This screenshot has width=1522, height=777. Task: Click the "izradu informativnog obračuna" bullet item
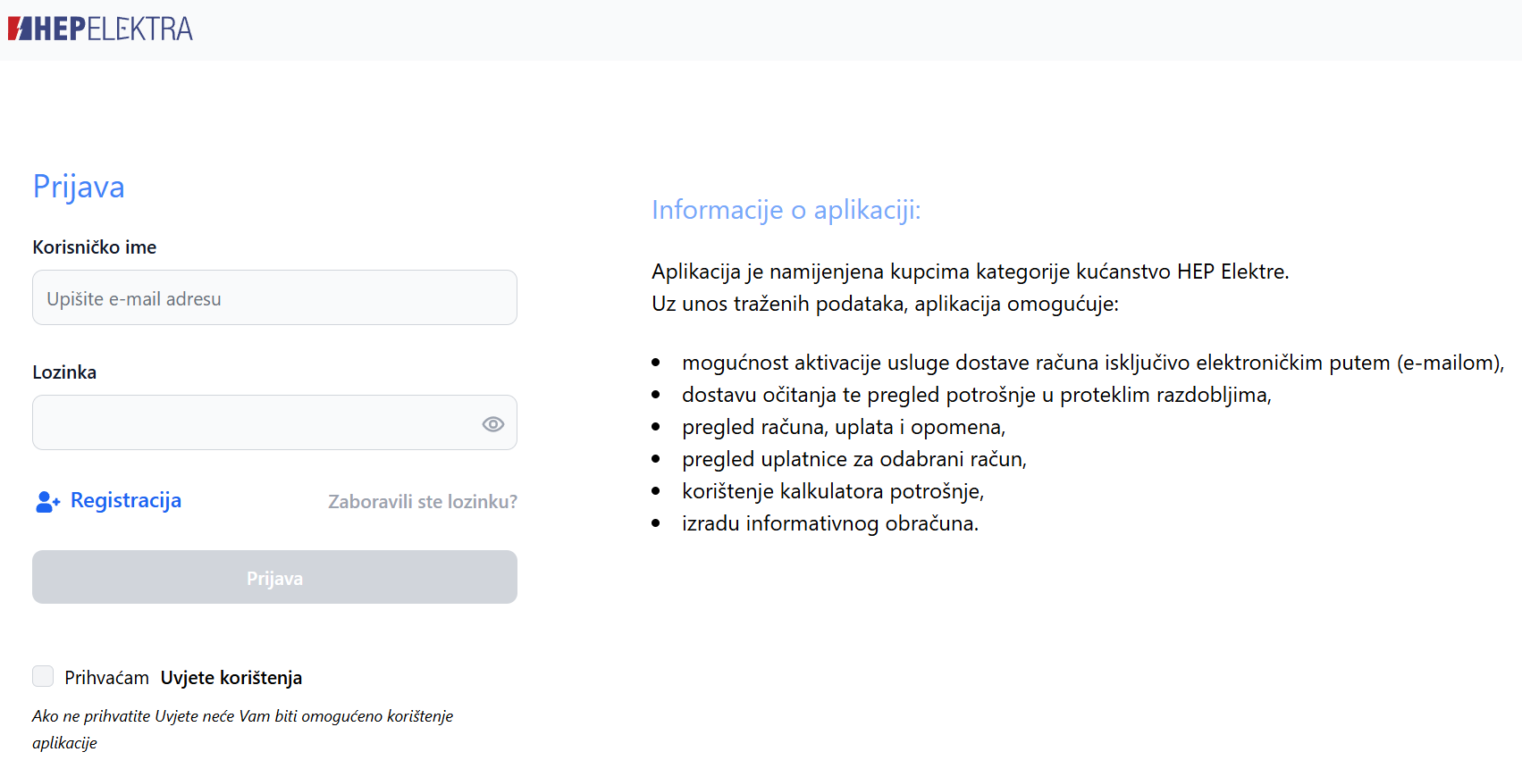pyautogui.click(x=829, y=523)
